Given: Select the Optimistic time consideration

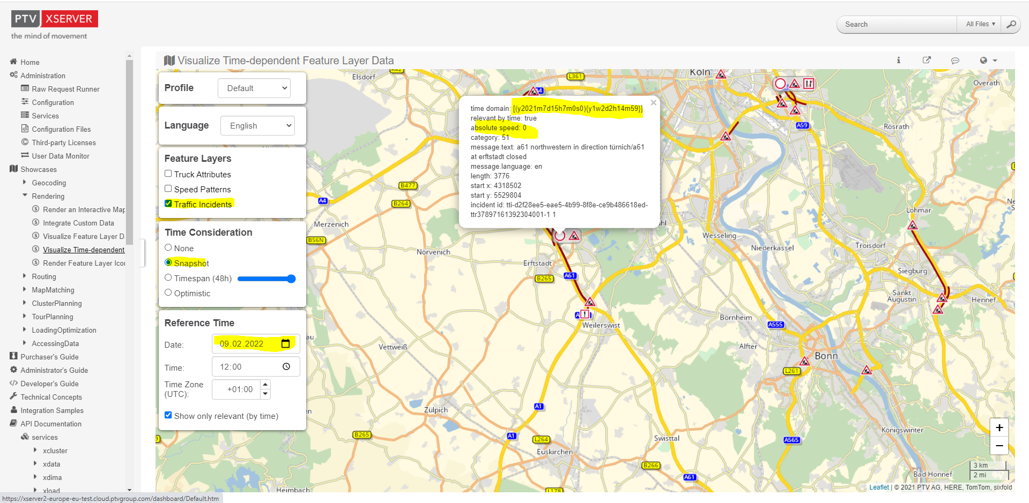Looking at the screenshot, I should click(x=168, y=292).
